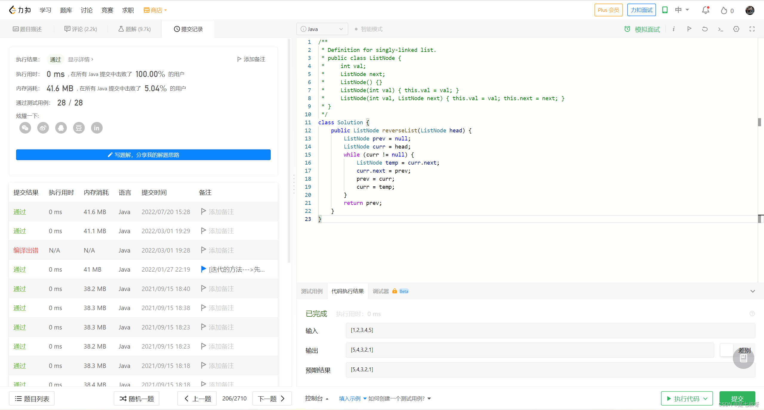The image size is (764, 410).
Task: Open the terminal console icon
Action: tap(720, 29)
